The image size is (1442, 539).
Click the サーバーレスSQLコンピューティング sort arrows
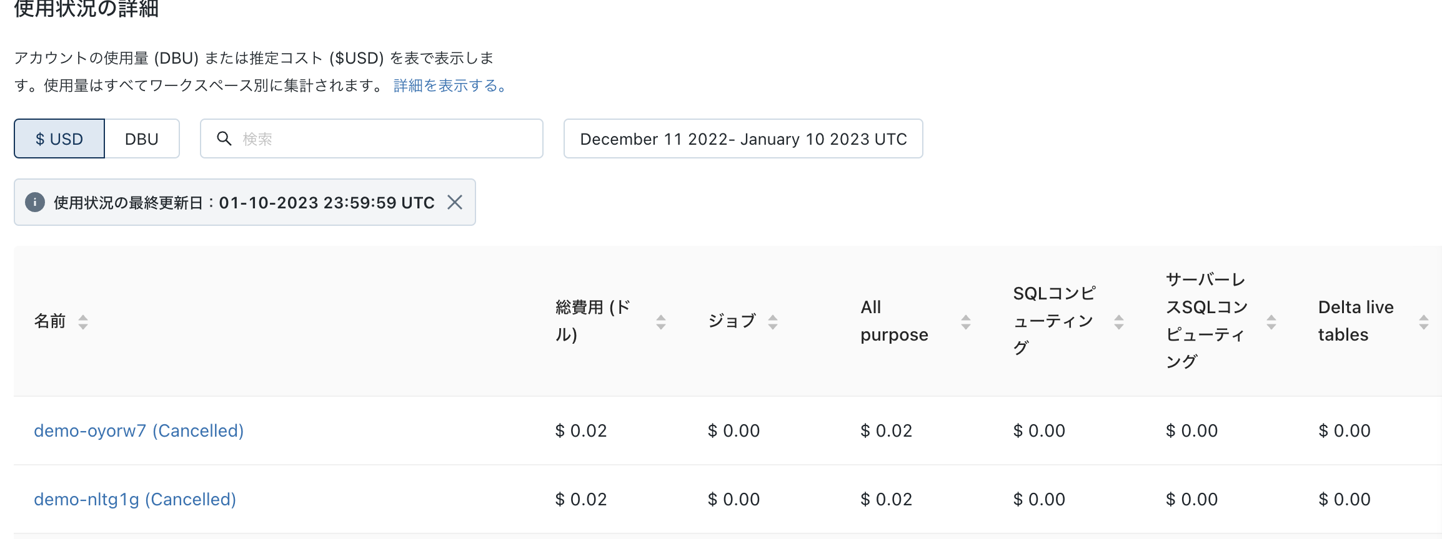click(1272, 321)
